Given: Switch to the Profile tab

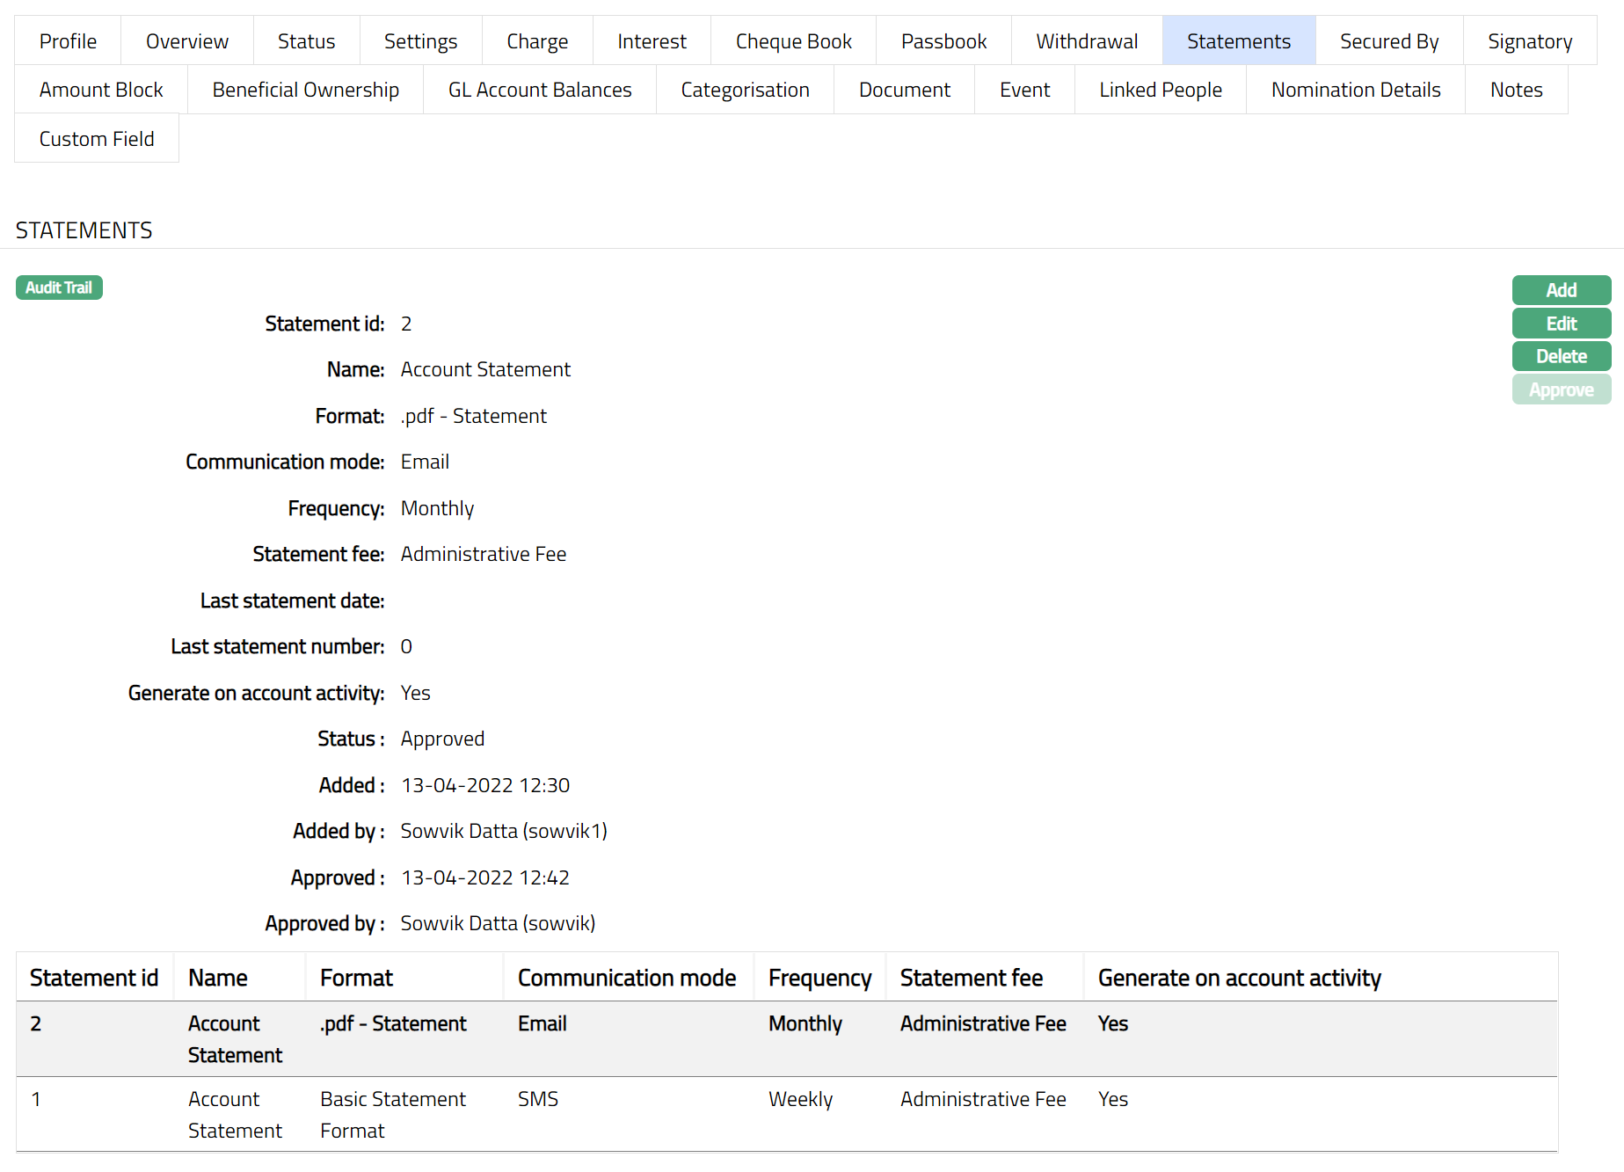Looking at the screenshot, I should (x=68, y=41).
